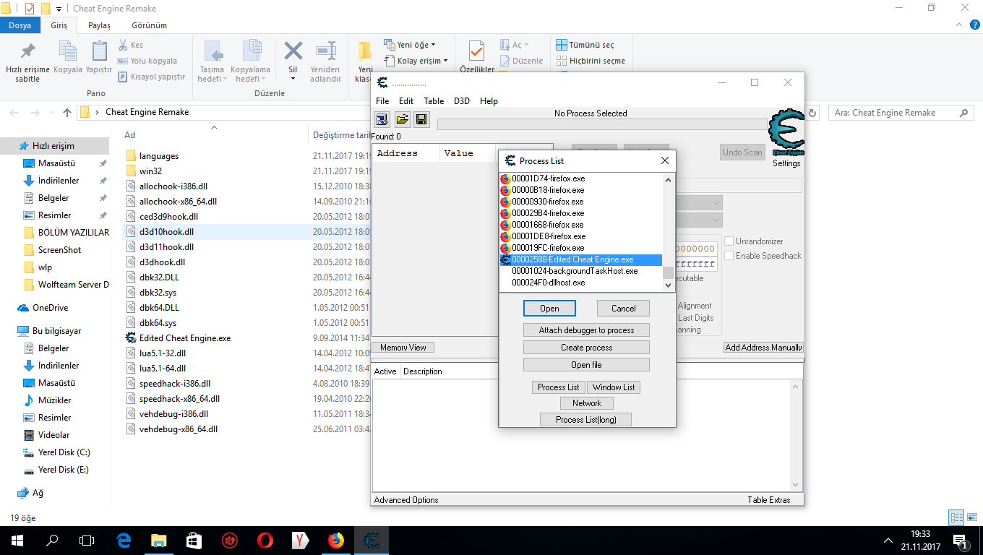The width and height of the screenshot is (983, 555).
Task: Click the Yapıştır clipboard icon in the ribbon
Action: (99, 52)
